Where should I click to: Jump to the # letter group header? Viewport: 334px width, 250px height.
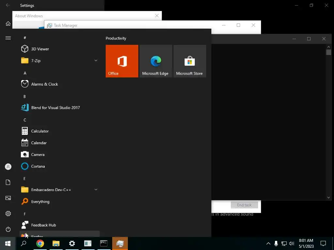pos(25,38)
